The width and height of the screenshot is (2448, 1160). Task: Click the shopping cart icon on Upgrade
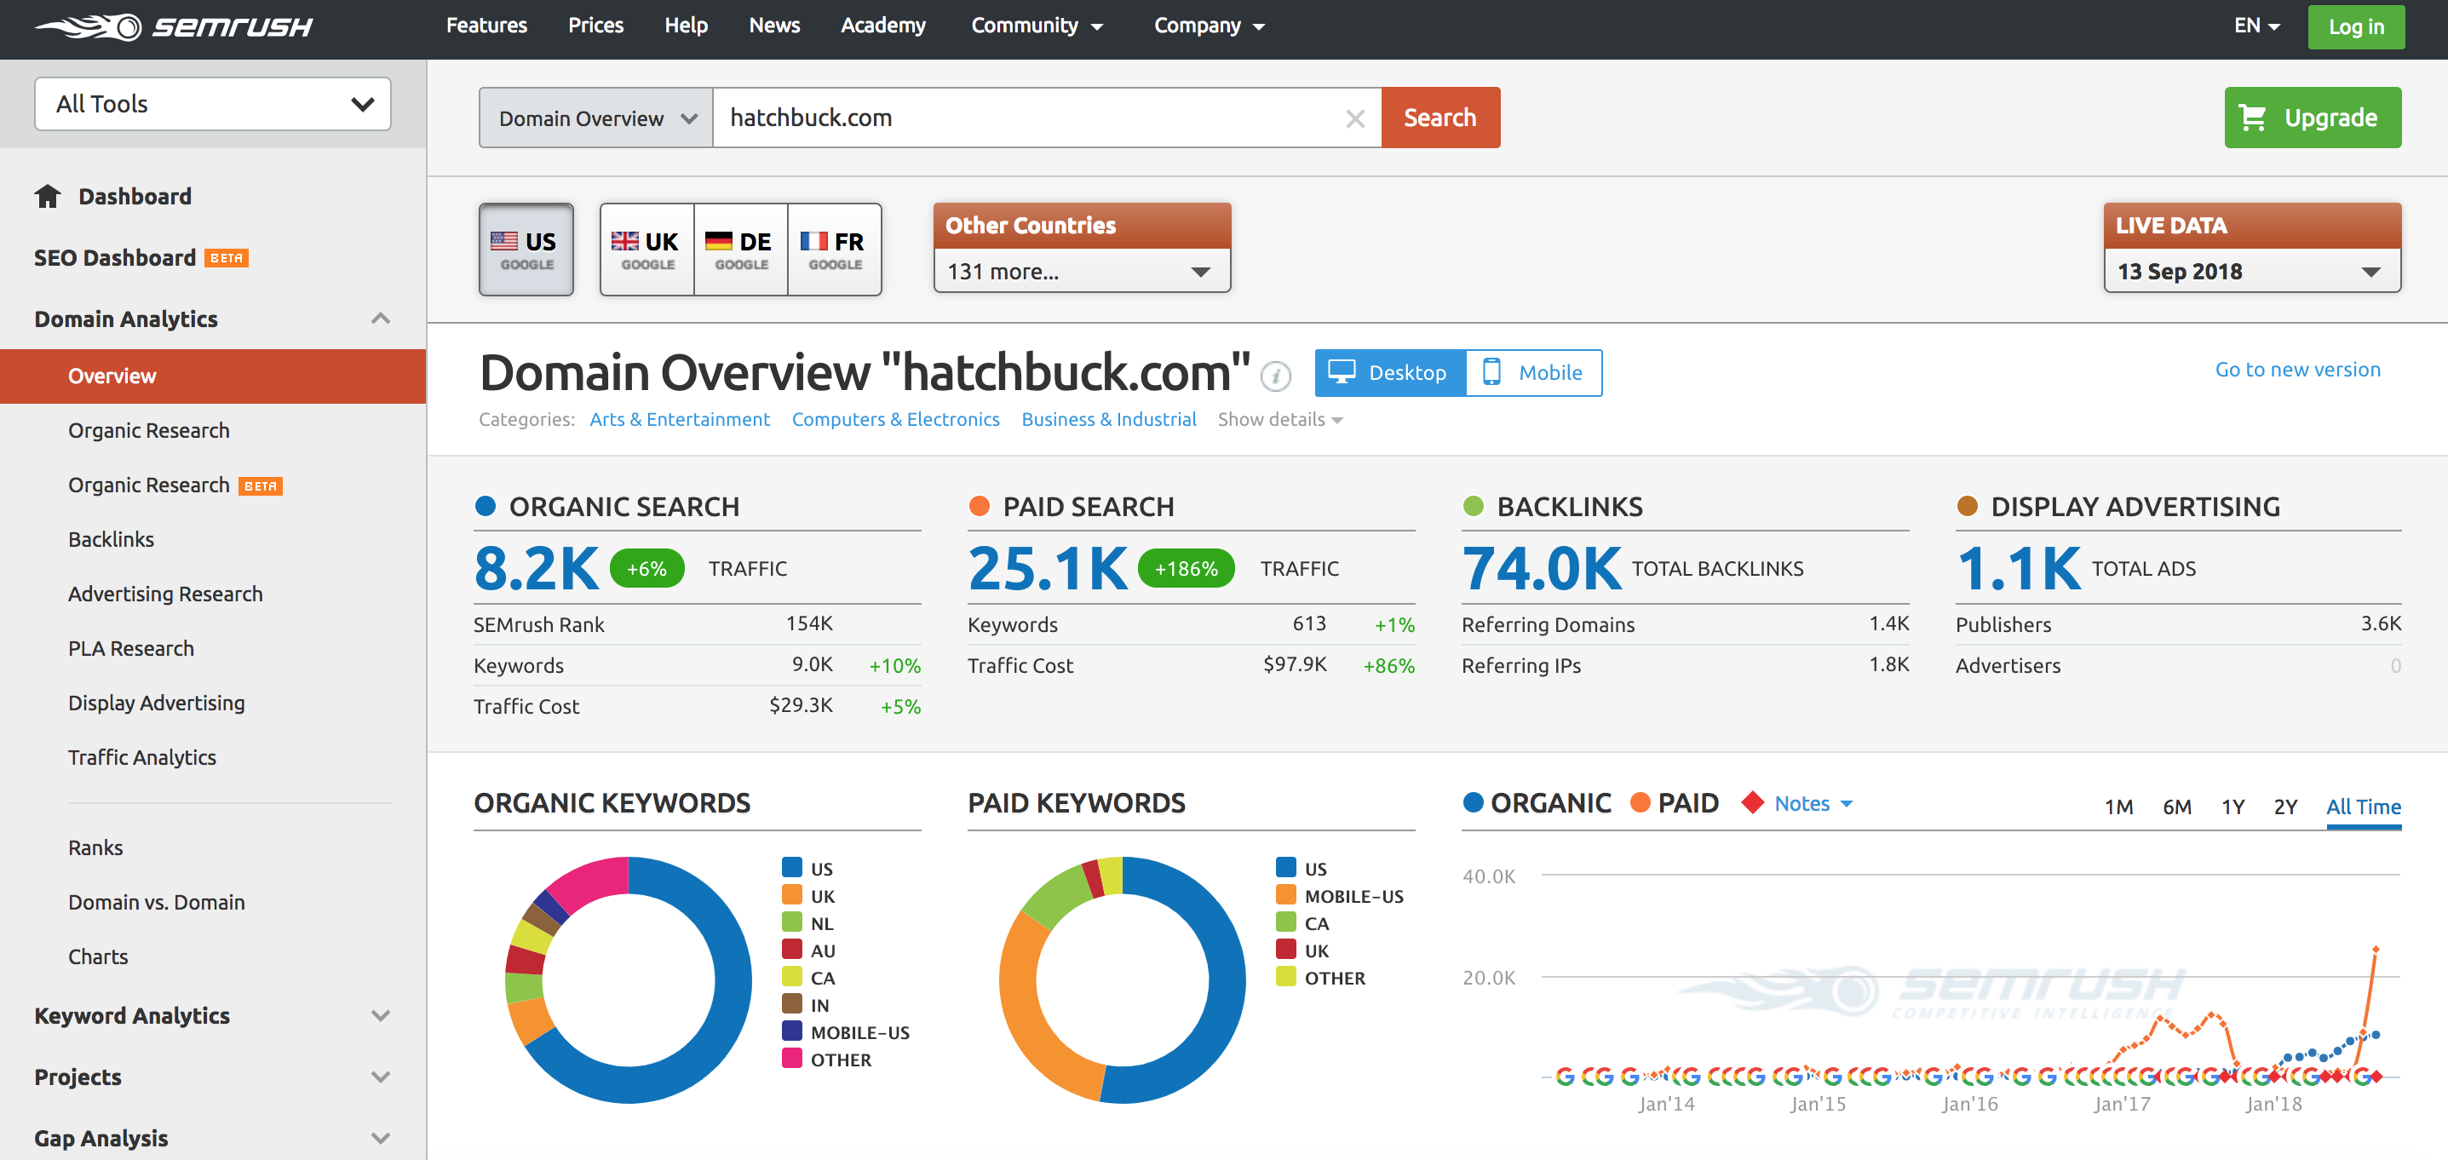tap(2252, 118)
